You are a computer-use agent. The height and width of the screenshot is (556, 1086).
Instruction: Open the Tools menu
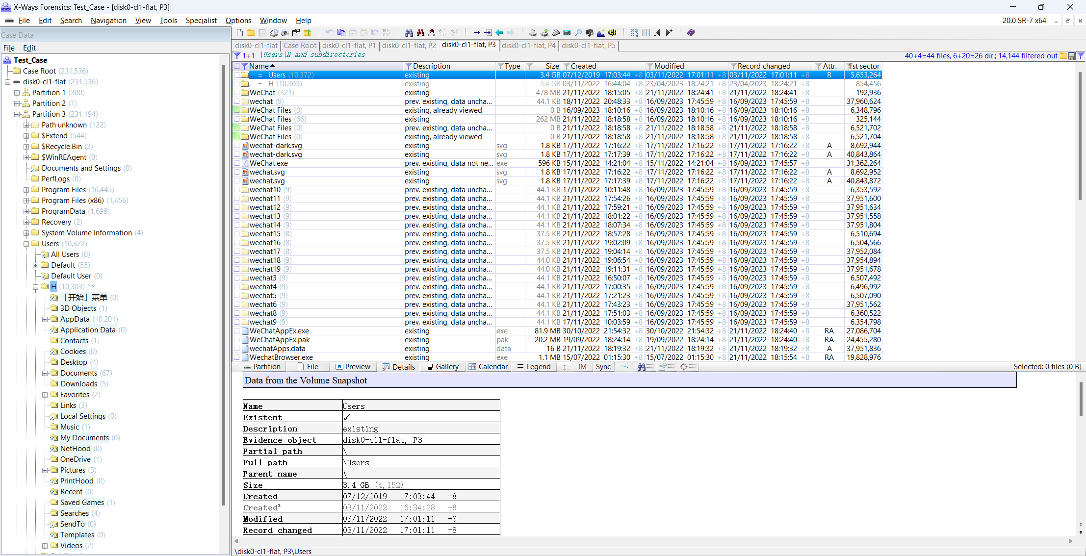point(168,21)
